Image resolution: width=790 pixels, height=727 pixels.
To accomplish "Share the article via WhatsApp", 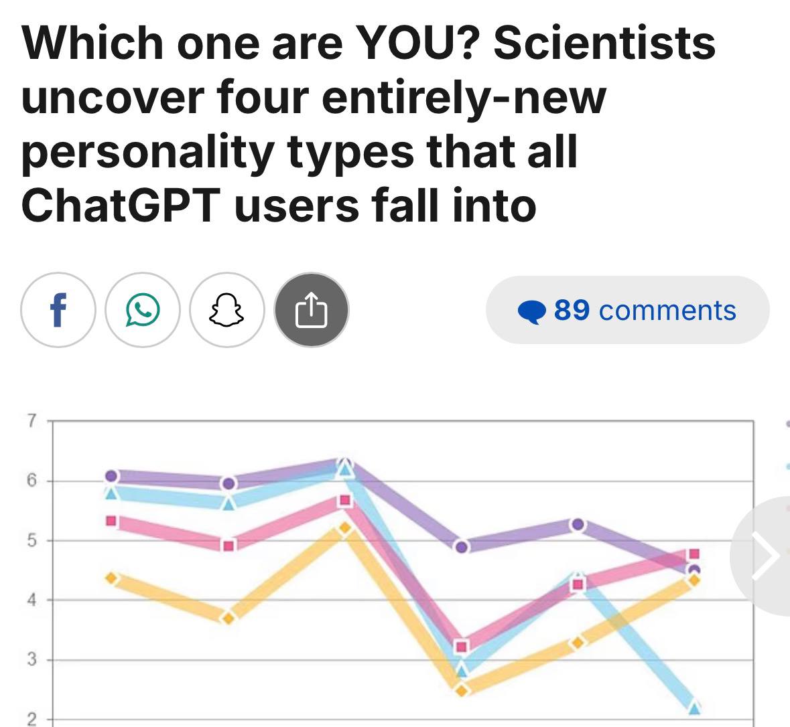I will click(143, 310).
